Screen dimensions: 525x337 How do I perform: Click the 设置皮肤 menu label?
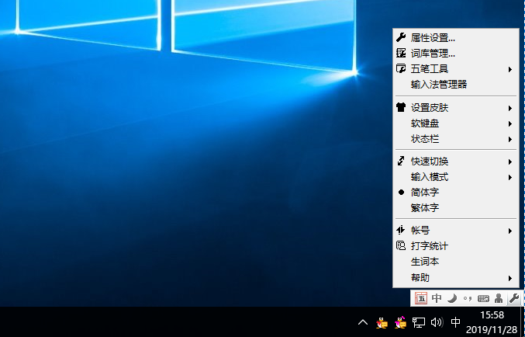(430, 108)
